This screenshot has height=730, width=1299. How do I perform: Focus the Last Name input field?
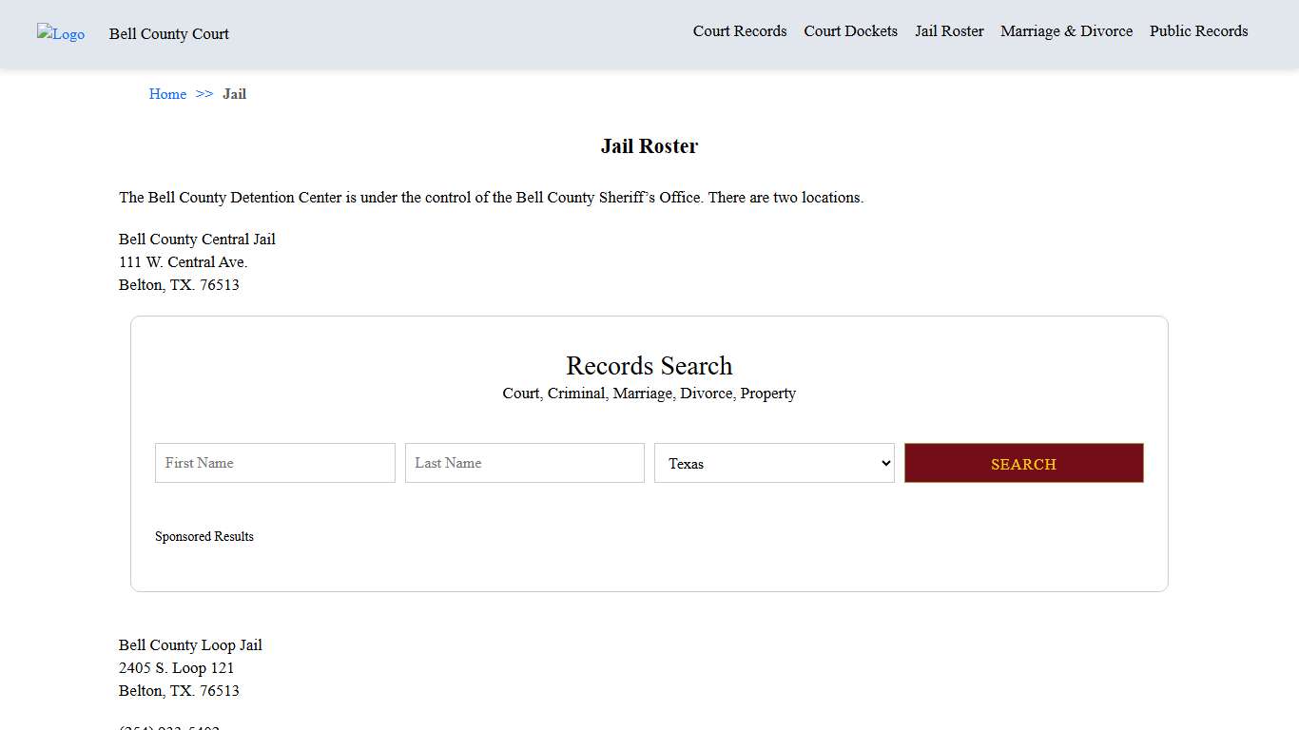(x=524, y=463)
